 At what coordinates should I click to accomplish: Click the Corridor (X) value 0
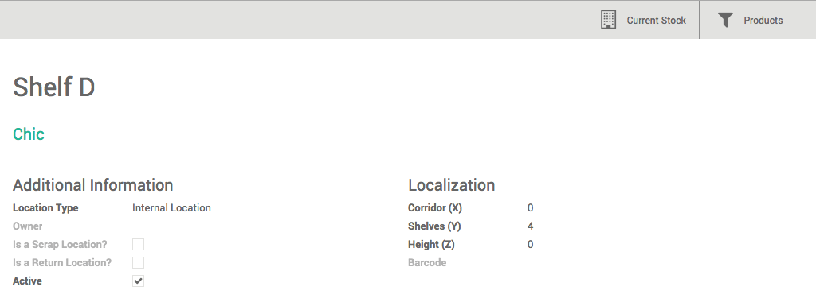coord(530,208)
